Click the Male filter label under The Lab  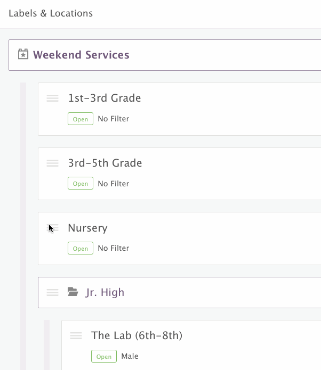tap(130, 356)
